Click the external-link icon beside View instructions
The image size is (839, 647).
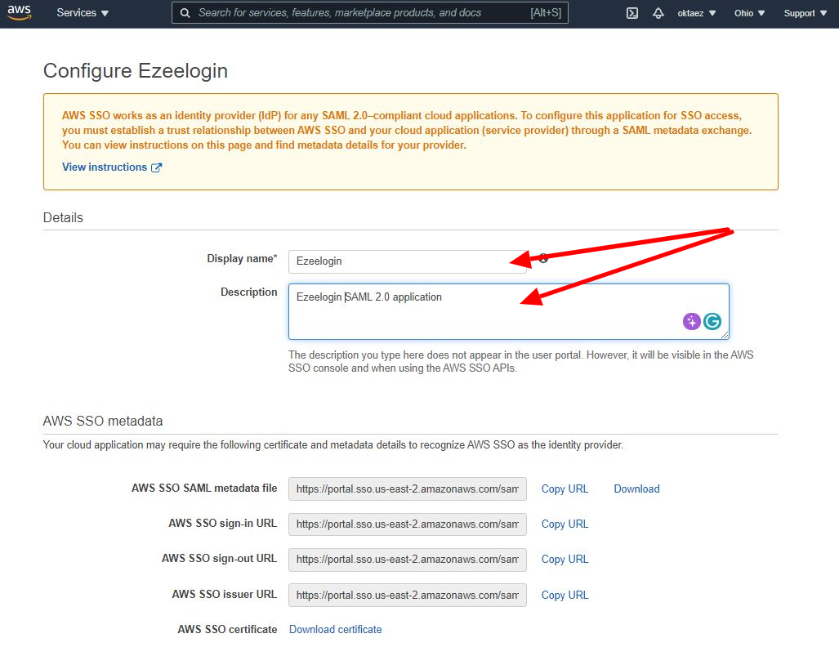click(156, 167)
